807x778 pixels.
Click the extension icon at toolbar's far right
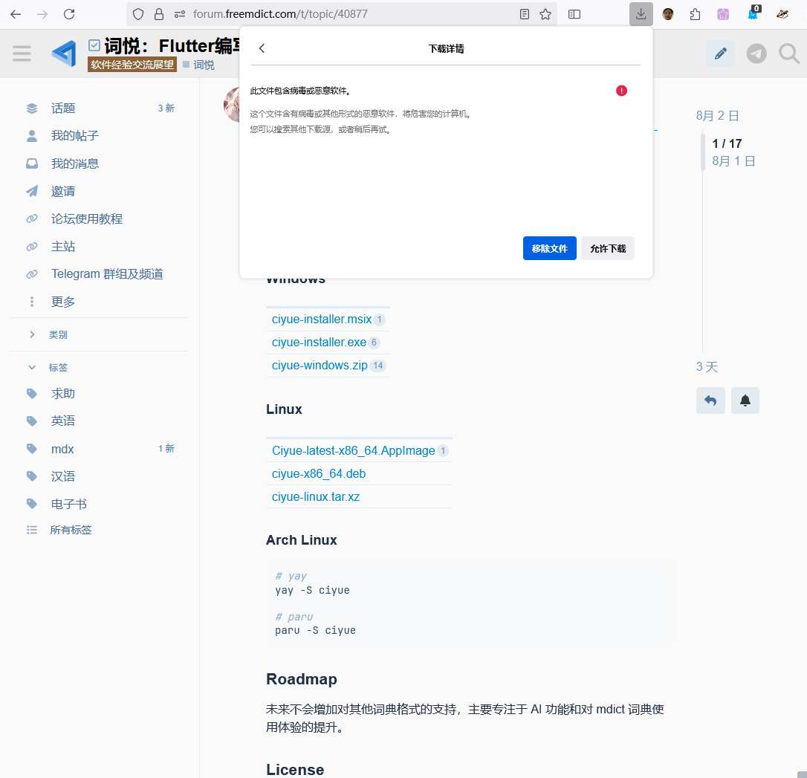782,14
